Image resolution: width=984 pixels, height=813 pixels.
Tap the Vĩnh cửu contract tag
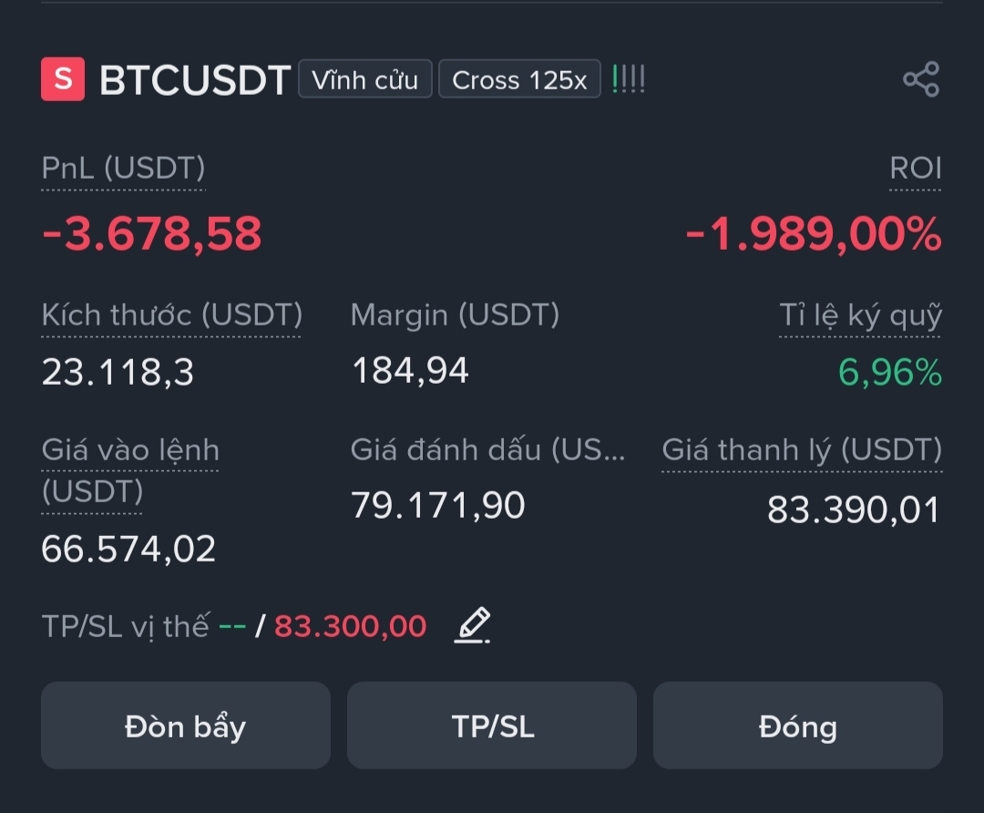[365, 79]
